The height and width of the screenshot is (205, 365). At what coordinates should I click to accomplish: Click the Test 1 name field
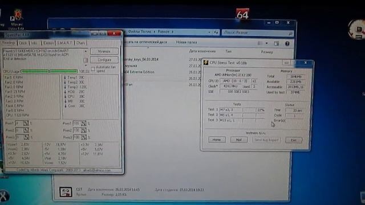(x=230, y=110)
